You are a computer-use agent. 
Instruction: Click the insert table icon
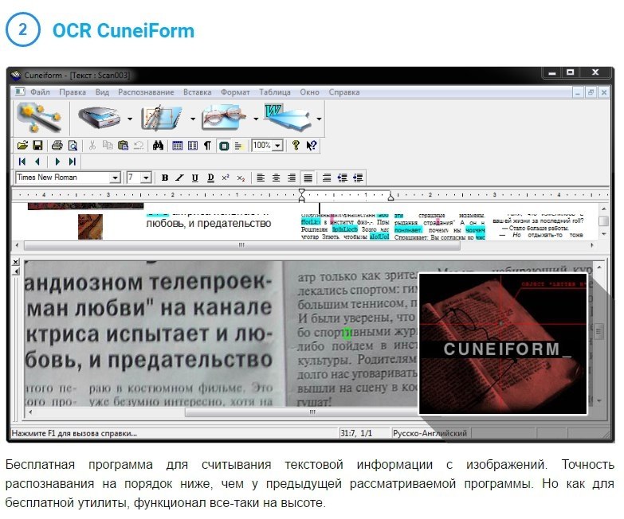178,146
